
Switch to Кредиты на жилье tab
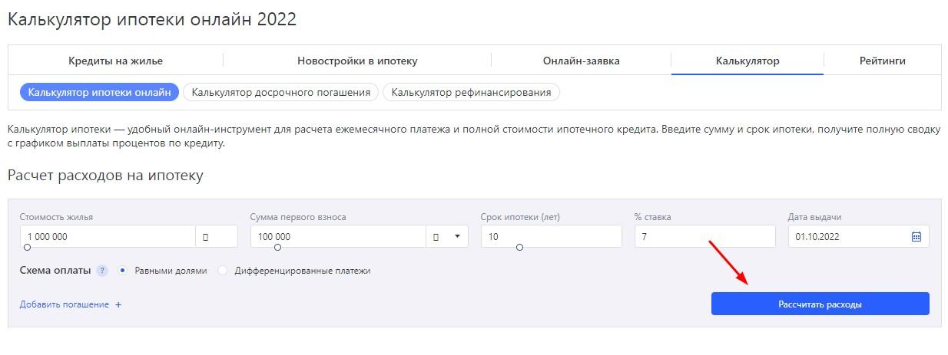[115, 61]
